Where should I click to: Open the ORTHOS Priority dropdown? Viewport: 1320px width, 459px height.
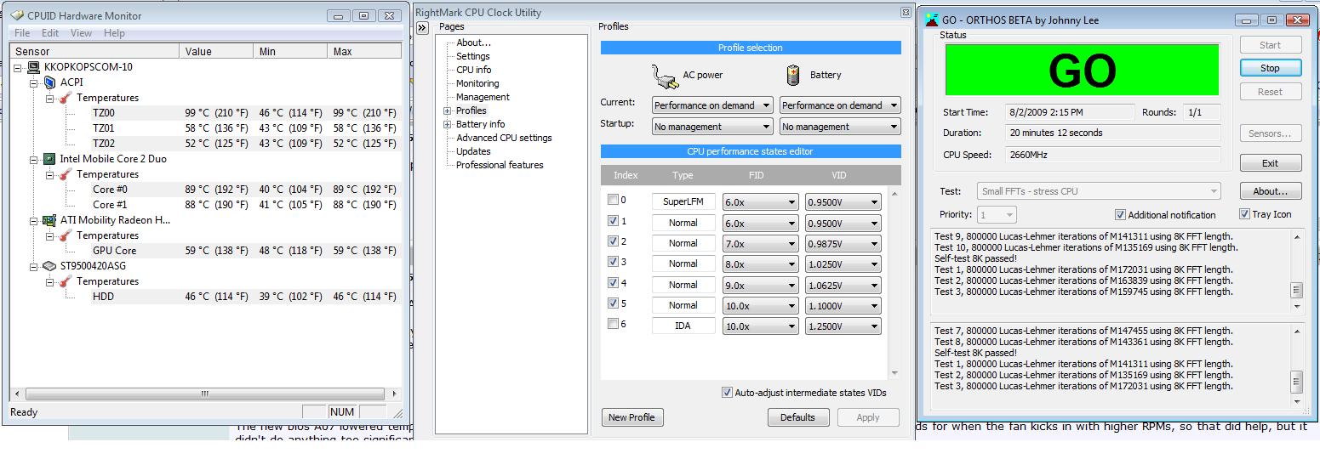[997, 215]
